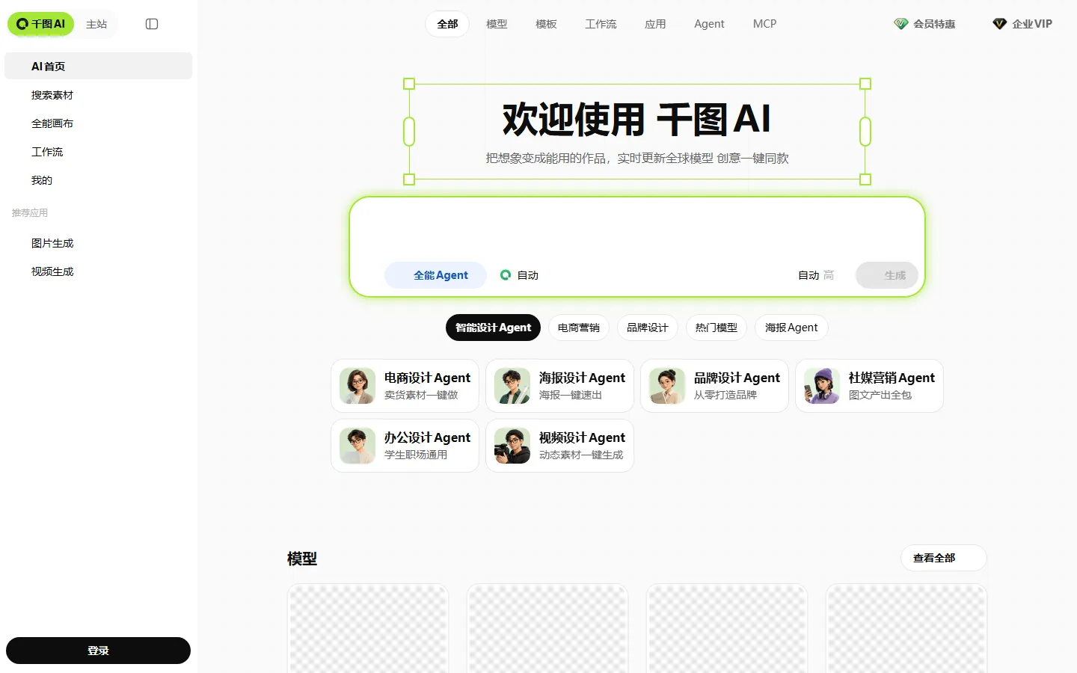The image size is (1077, 673).
Task: Open the 自动 model dropdown
Action: [520, 275]
